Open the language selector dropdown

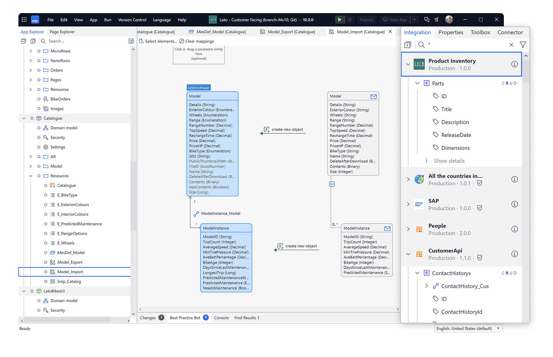[x=468, y=328]
